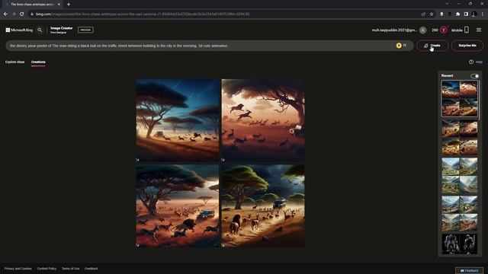The height and width of the screenshot is (274, 488).
Task: Reload the page
Action: point(22,14)
